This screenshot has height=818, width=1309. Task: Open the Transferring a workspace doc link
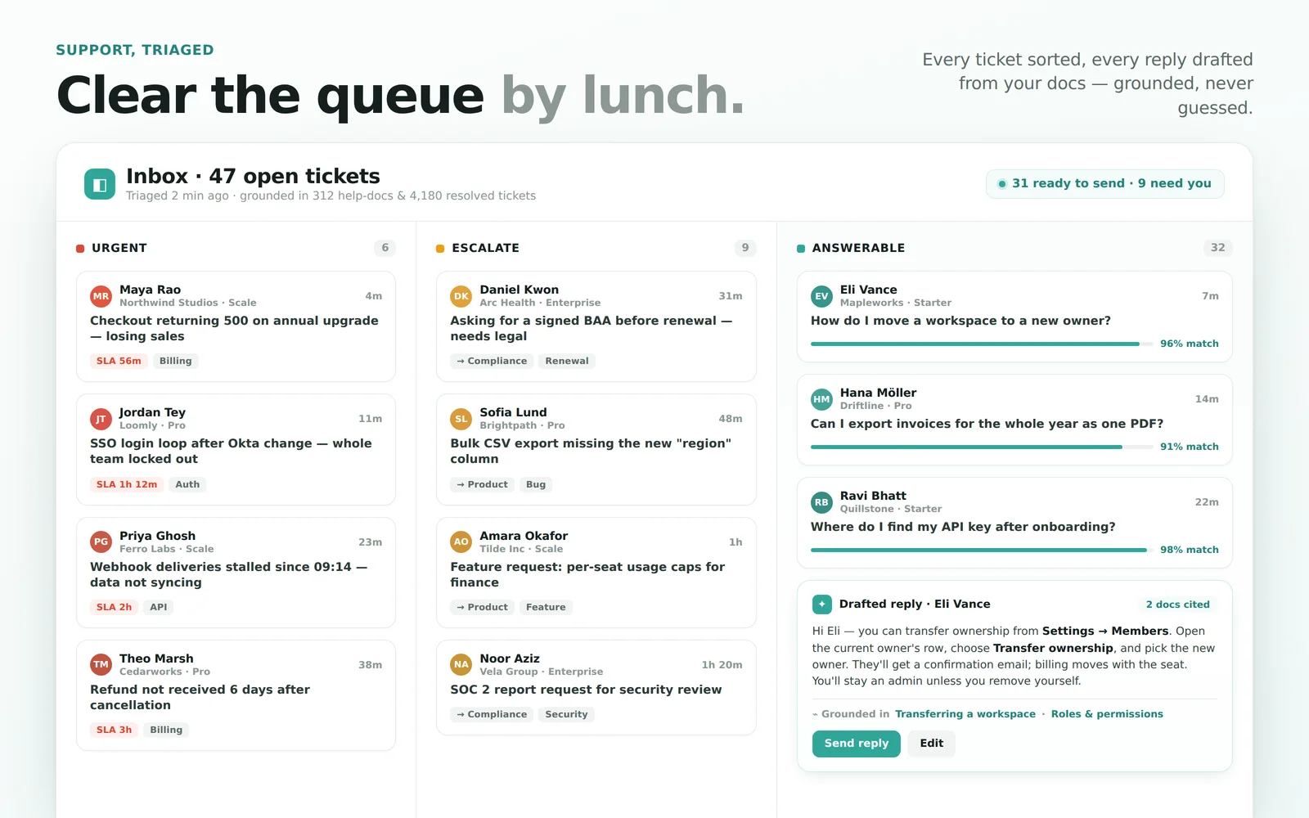pos(965,714)
